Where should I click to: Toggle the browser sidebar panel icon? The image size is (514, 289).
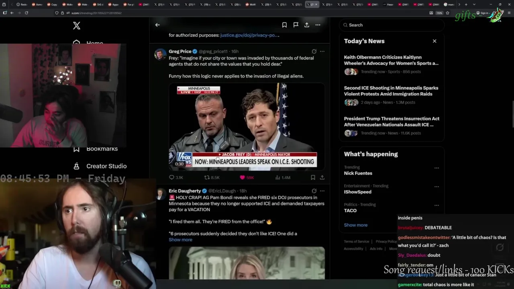coord(4,13)
